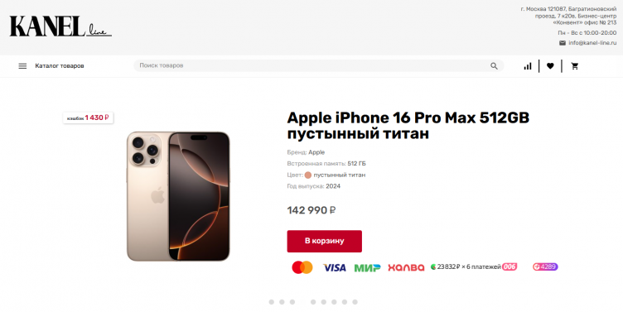Click the VISA payment logo
The image size is (623, 312).
[x=334, y=268]
